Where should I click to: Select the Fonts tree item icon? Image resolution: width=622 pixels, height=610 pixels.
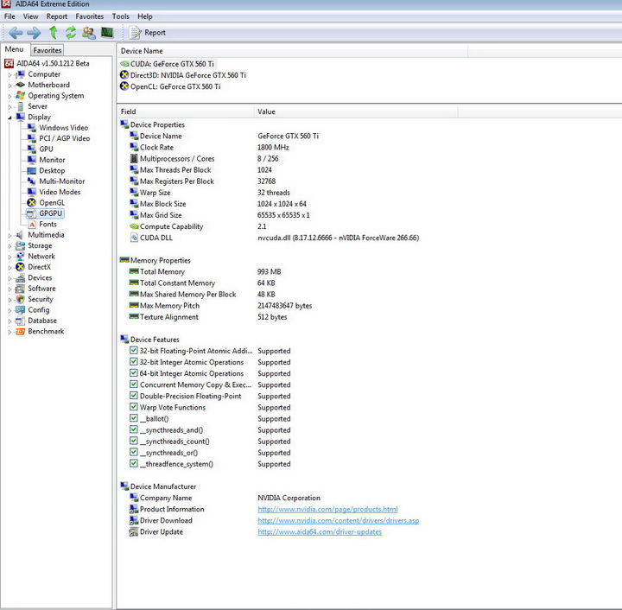coord(32,225)
